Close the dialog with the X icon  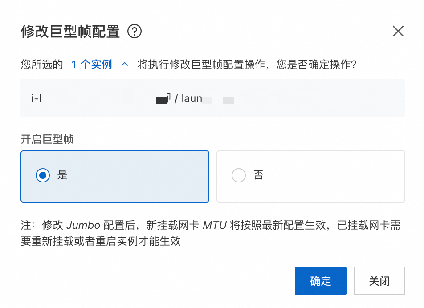click(x=398, y=31)
